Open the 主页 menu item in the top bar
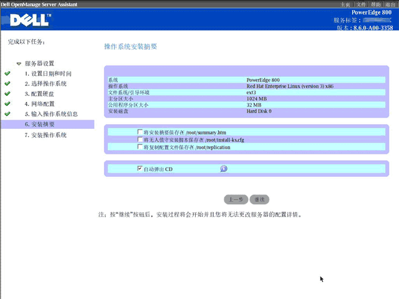399x299 pixels. pyautogui.click(x=345, y=4)
